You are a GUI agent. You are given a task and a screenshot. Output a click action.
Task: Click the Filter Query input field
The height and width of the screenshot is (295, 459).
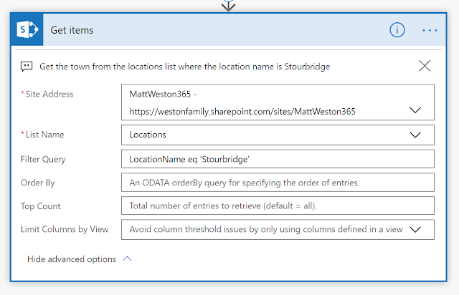pyautogui.click(x=278, y=158)
